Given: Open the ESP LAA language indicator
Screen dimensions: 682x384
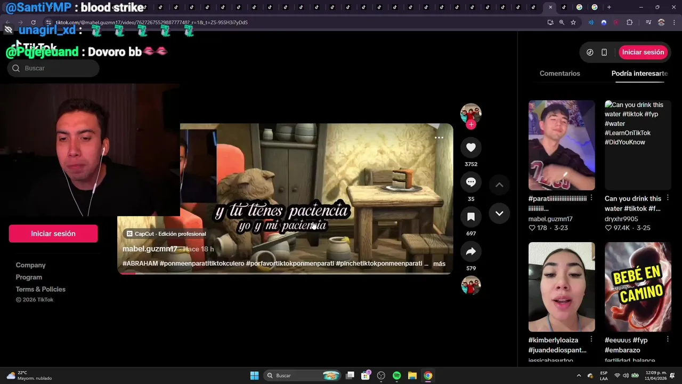Looking at the screenshot, I should (604, 375).
